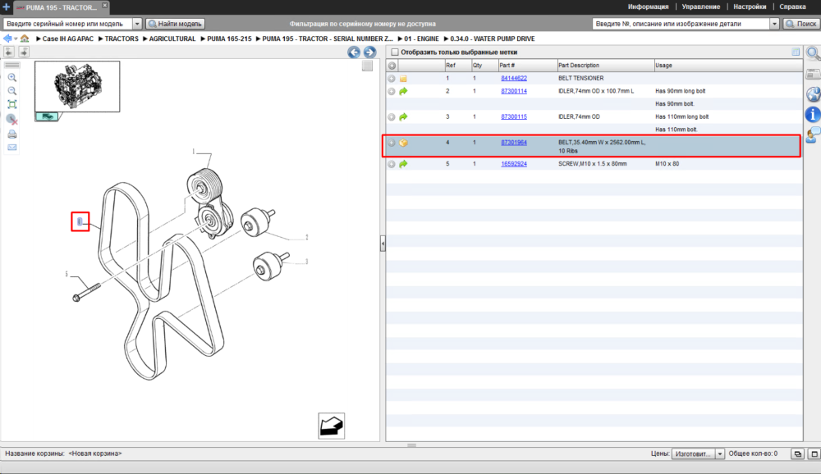
Task: Open new tab with plus icon
Action: pos(6,7)
